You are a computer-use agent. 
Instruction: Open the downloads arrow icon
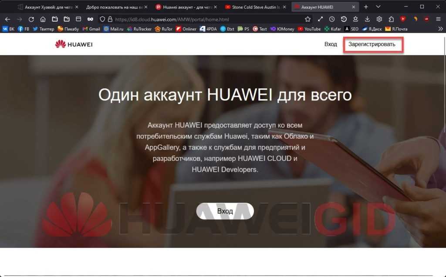(367, 19)
